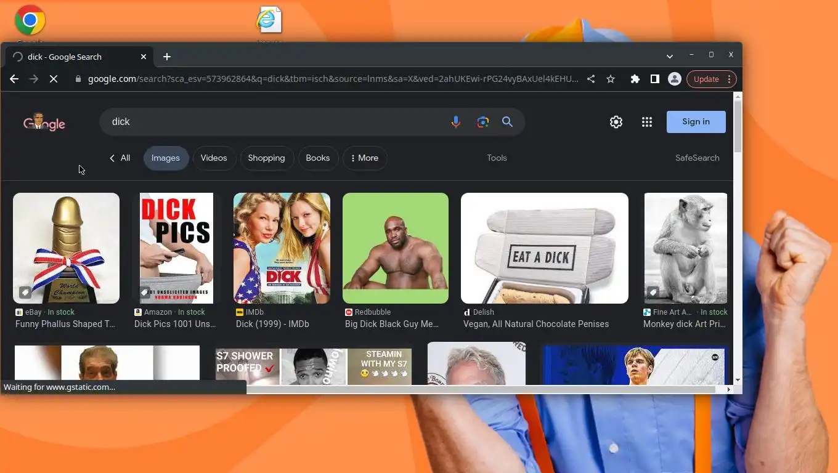This screenshot has width=838, height=473.
Task: Open the Amazon book cover thumbnail
Action: tap(176, 248)
